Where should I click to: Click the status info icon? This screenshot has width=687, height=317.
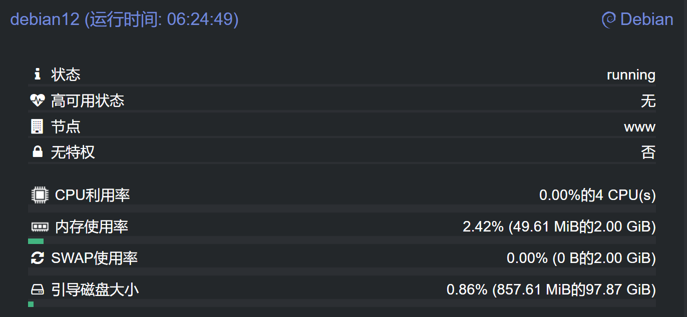[x=37, y=74]
